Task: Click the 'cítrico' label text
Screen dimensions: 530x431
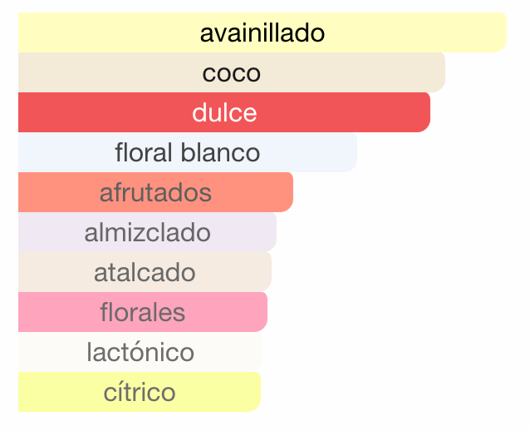Action: 139,392
